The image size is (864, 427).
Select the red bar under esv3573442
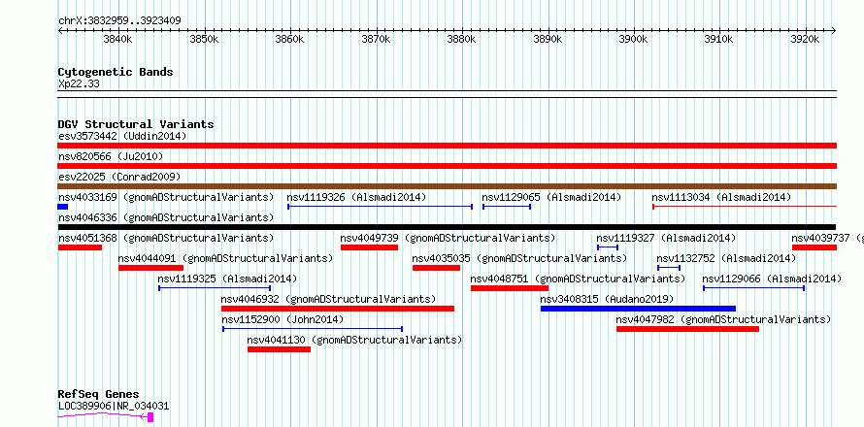click(x=447, y=146)
